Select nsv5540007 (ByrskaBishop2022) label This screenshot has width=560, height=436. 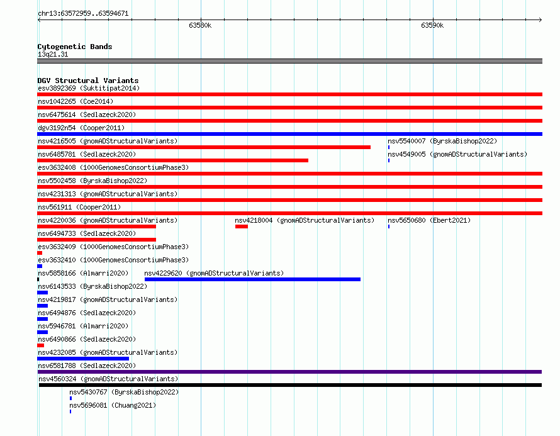click(442, 141)
